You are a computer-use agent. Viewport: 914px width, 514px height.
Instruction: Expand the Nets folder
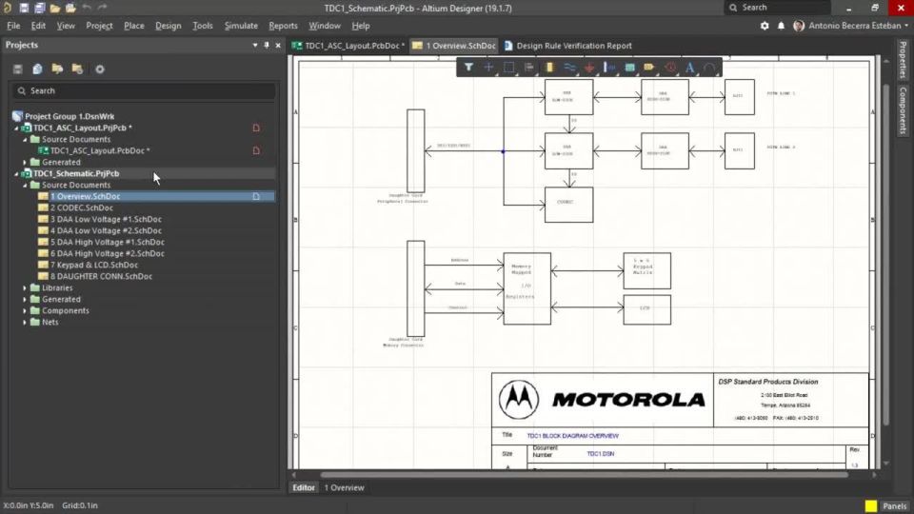tap(25, 323)
